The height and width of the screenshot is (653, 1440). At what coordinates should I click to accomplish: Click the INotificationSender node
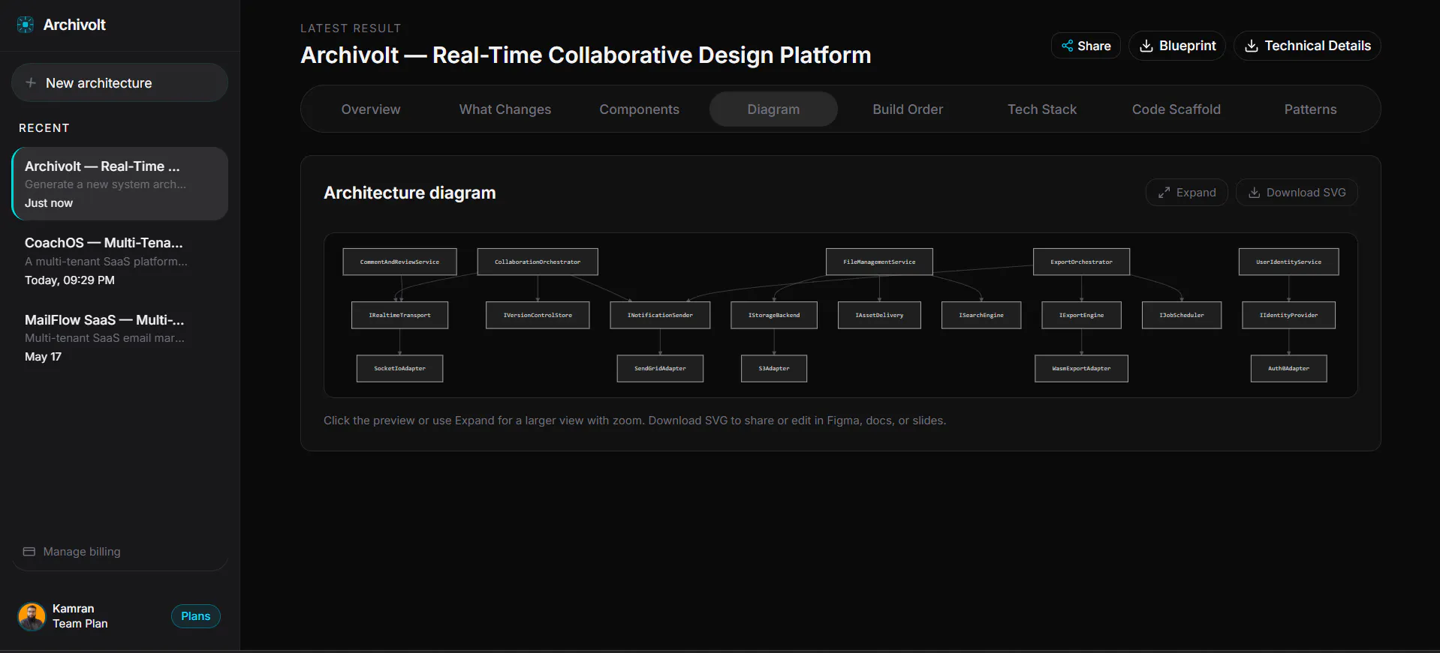(x=660, y=315)
